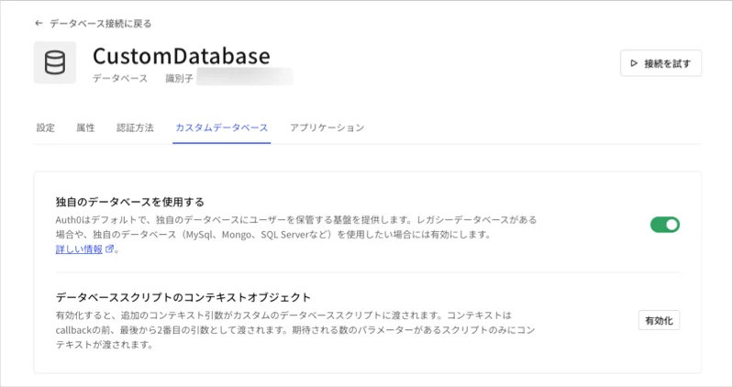The image size is (733, 387).
Task: Click the データベーススクリプトのコンテキストオブジェクト heading
Action: point(183,297)
